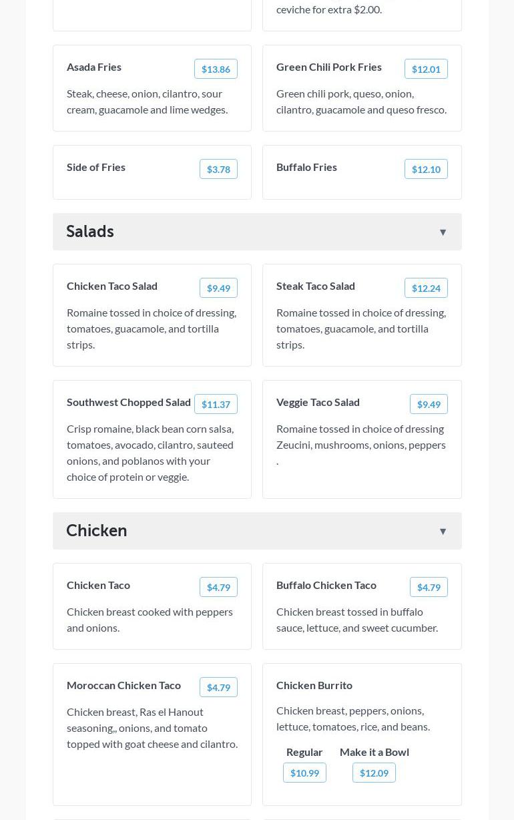
Task: Click the Chicken Taco $4.79 price
Action: pos(218,587)
